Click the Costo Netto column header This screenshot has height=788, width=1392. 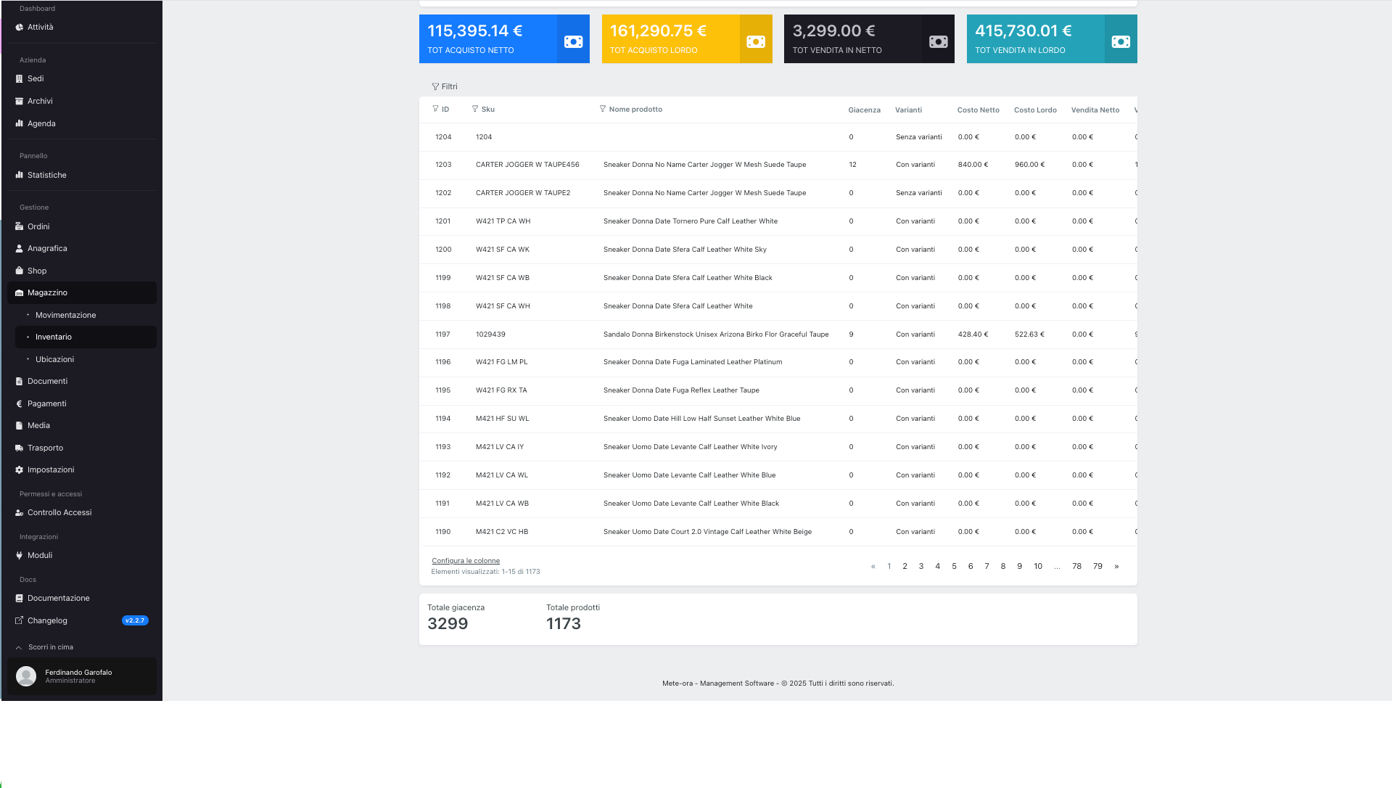tap(978, 110)
